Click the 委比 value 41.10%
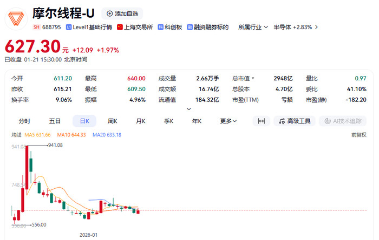Screen dimensions: 379x240 [x=357, y=89]
